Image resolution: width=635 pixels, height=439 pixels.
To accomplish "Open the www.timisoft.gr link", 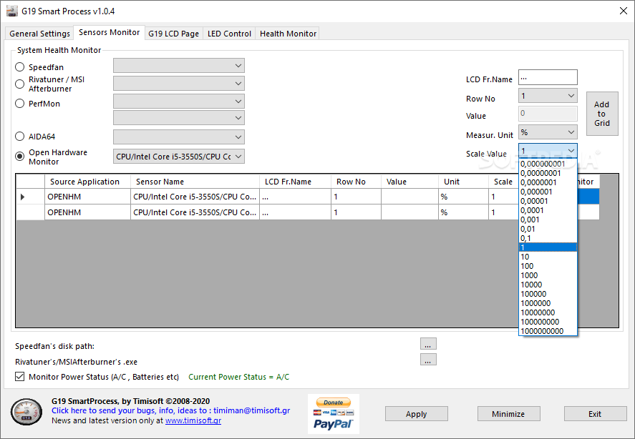I will click(193, 420).
